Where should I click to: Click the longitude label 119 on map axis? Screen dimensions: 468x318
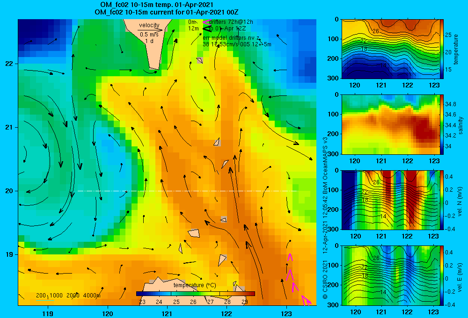click(48, 314)
